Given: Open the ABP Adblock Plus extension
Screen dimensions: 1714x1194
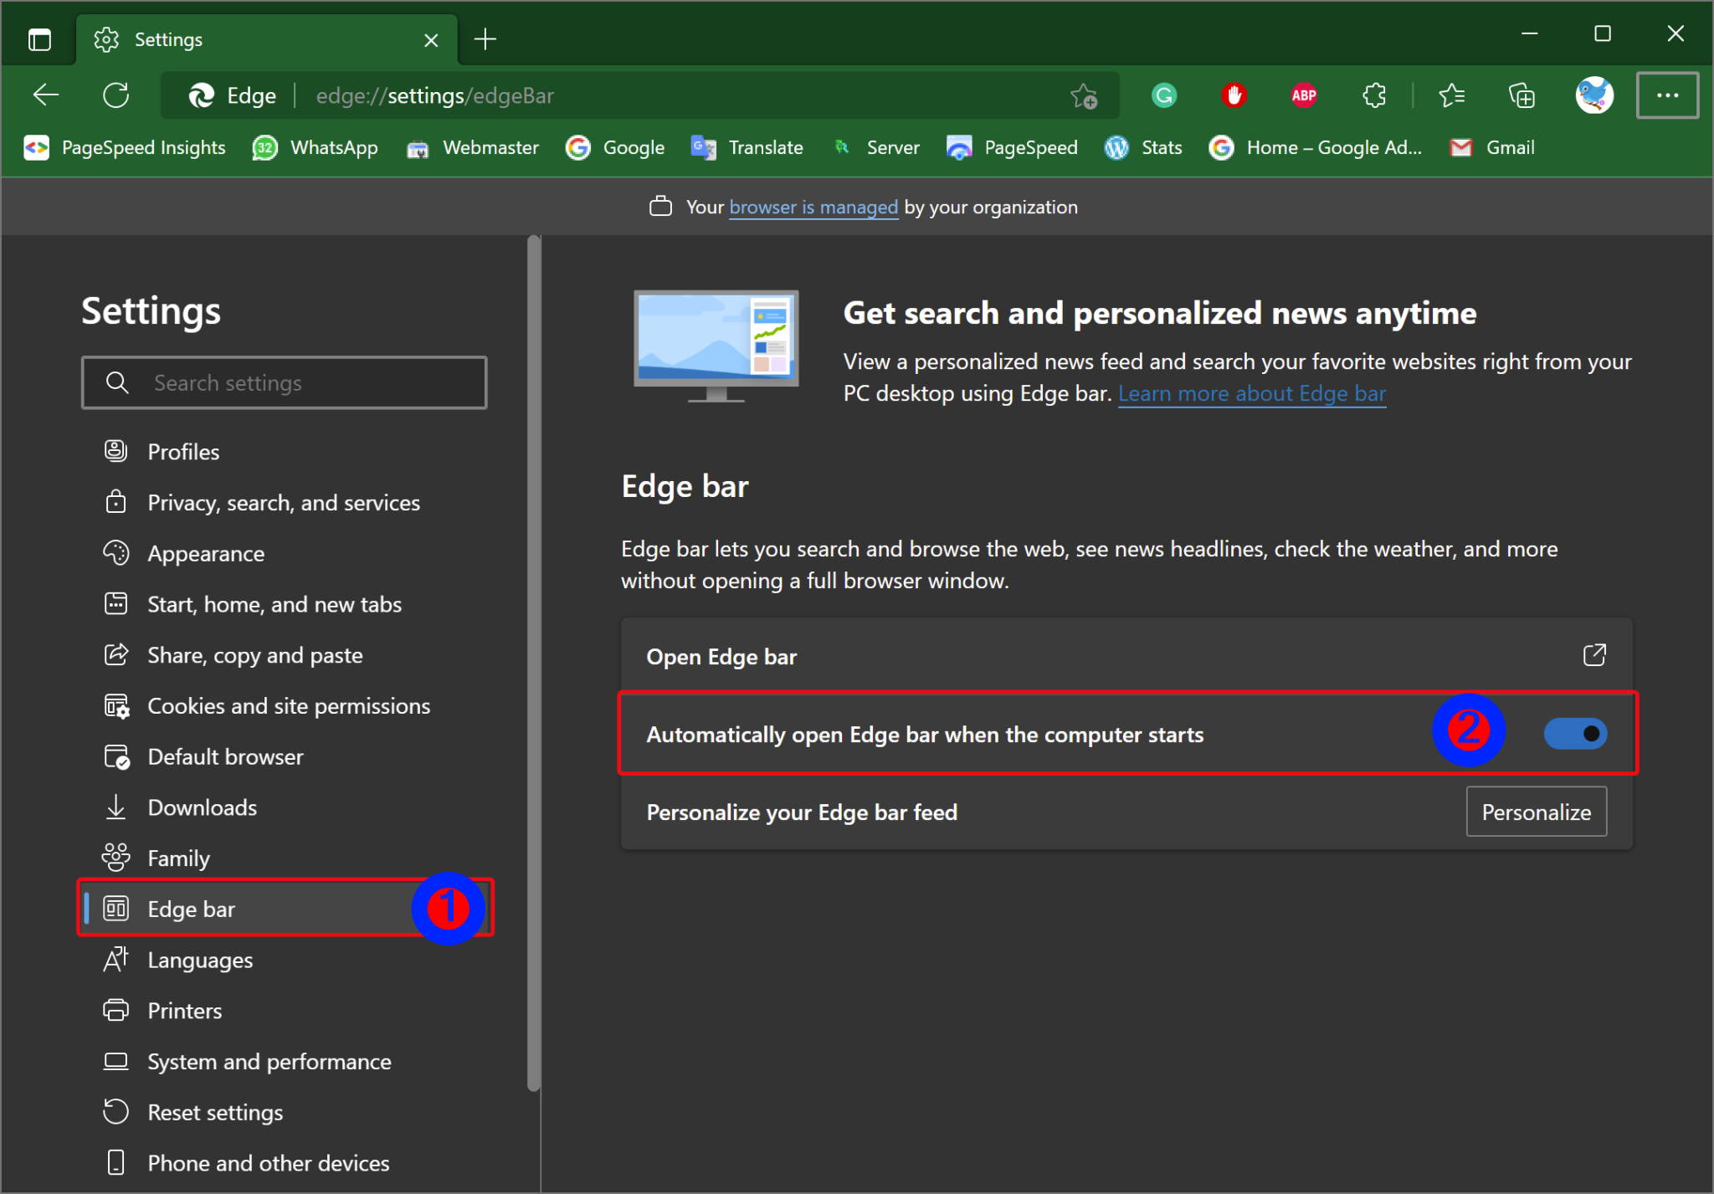Looking at the screenshot, I should tap(1304, 95).
